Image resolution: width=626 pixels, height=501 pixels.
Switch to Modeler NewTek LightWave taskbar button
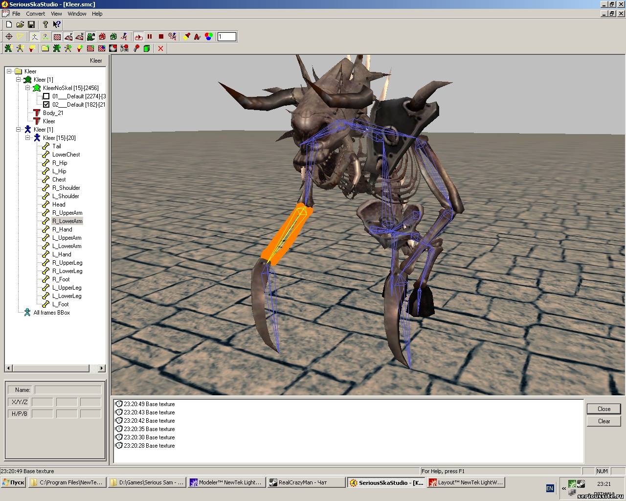(x=227, y=482)
